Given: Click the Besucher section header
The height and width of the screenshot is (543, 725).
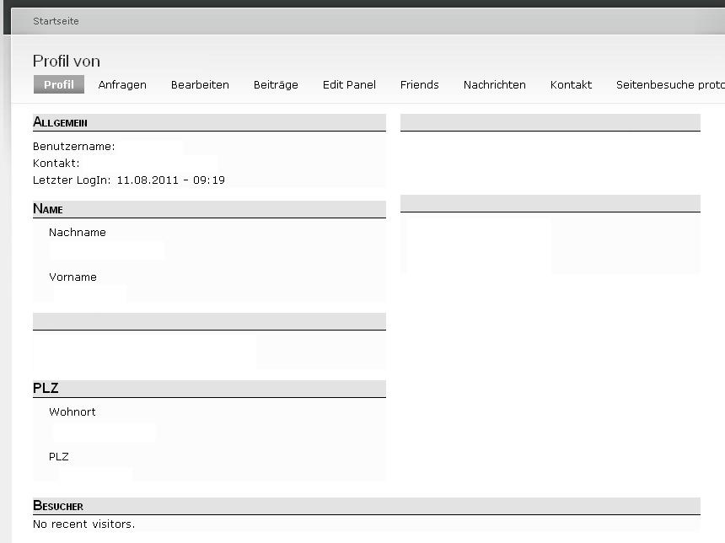Looking at the screenshot, I should click(x=58, y=506).
